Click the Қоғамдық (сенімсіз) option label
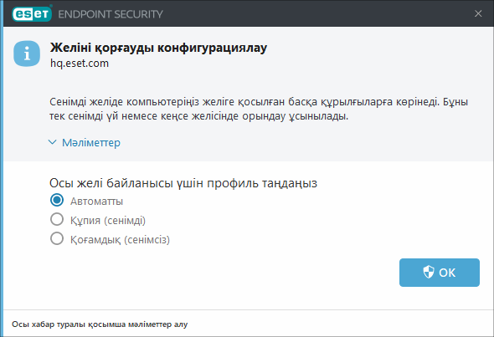 pos(120,239)
